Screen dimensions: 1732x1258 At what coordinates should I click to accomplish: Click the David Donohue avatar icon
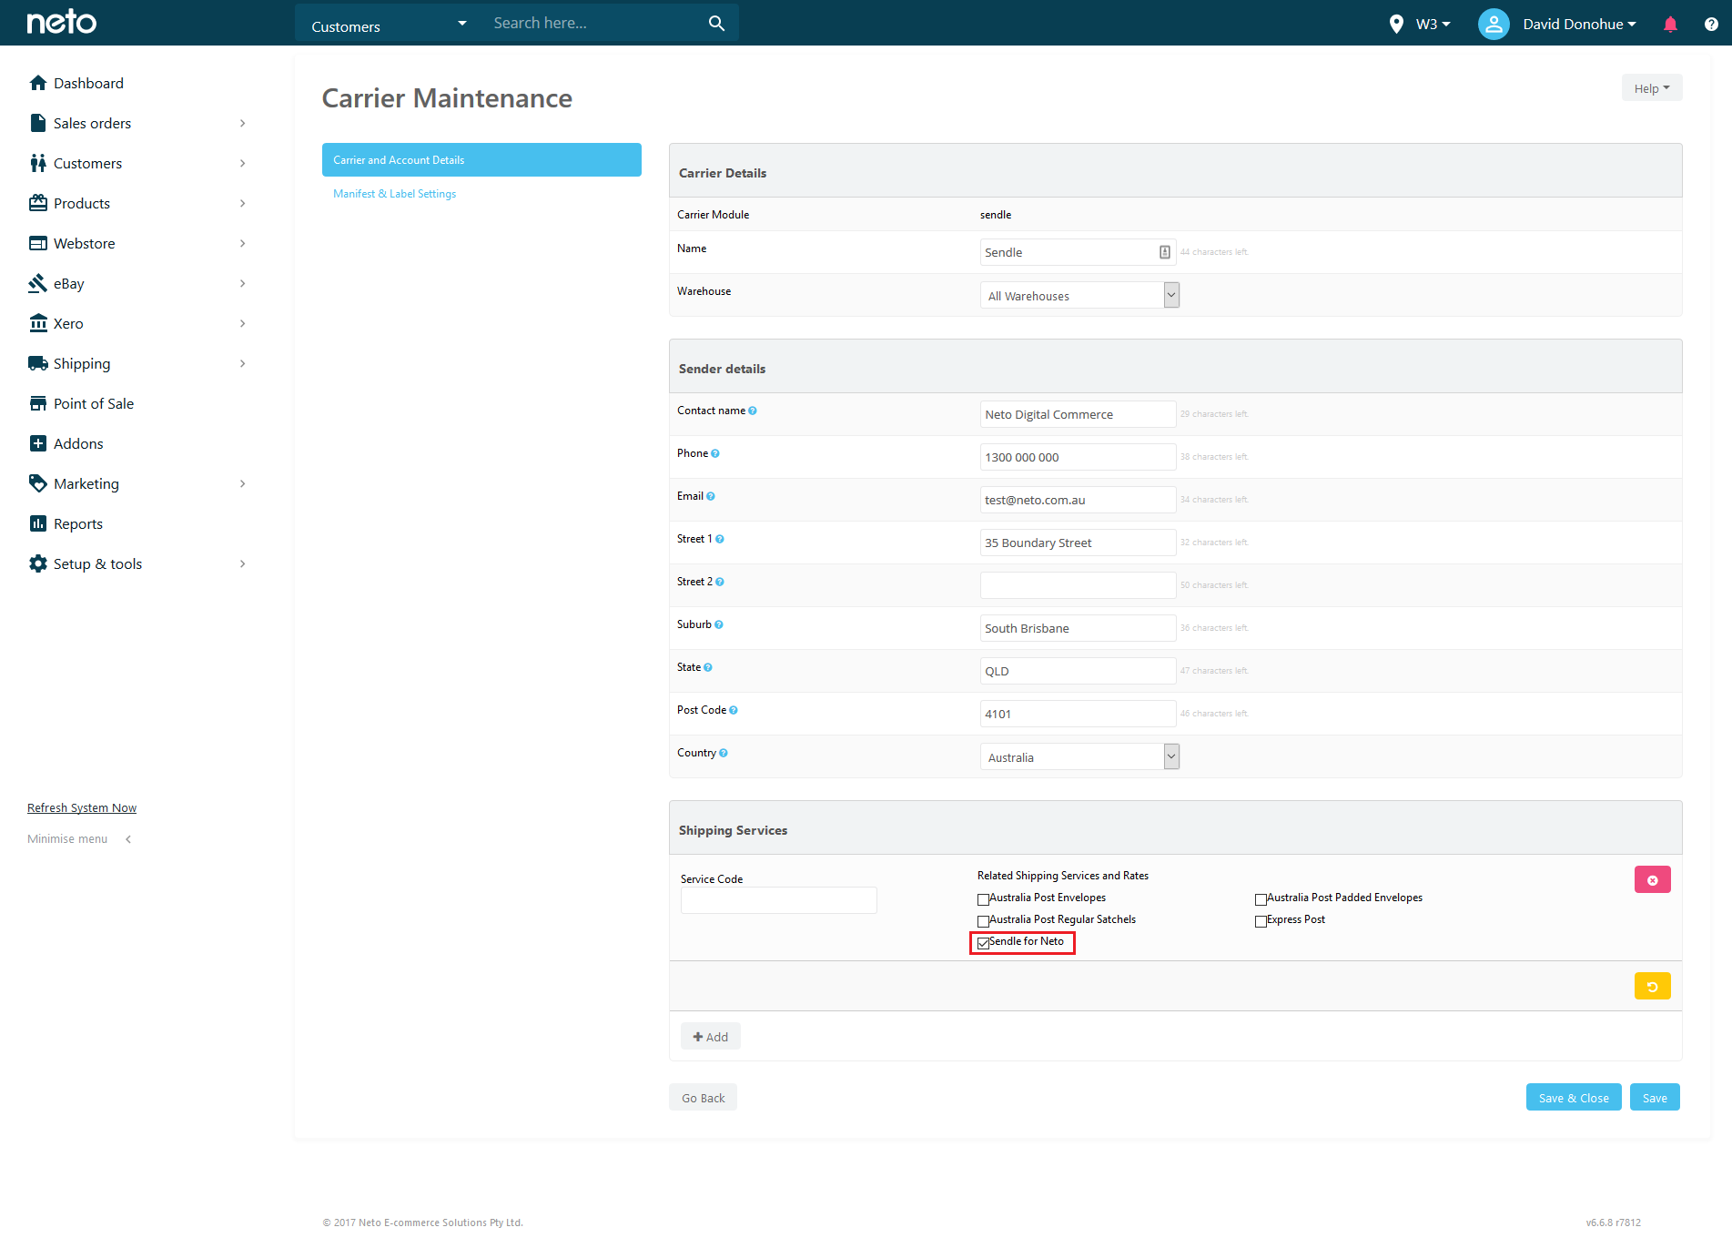(1494, 24)
